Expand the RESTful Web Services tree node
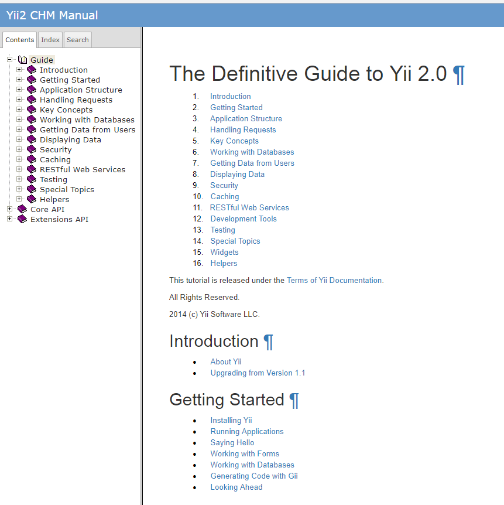This screenshot has height=505, width=504. click(x=19, y=169)
